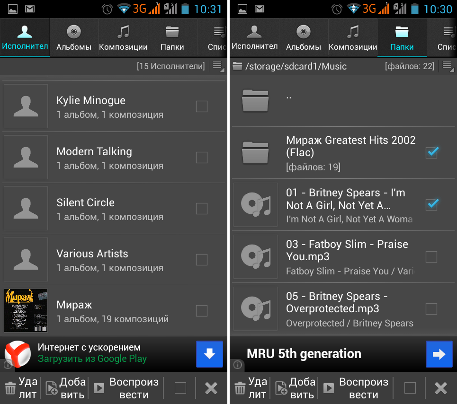Open Исполнител tab in right screen

click(x=254, y=37)
